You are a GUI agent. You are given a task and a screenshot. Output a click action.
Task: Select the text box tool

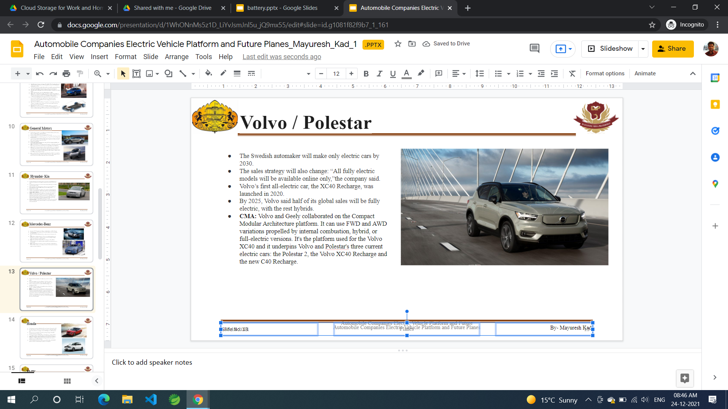(x=136, y=73)
